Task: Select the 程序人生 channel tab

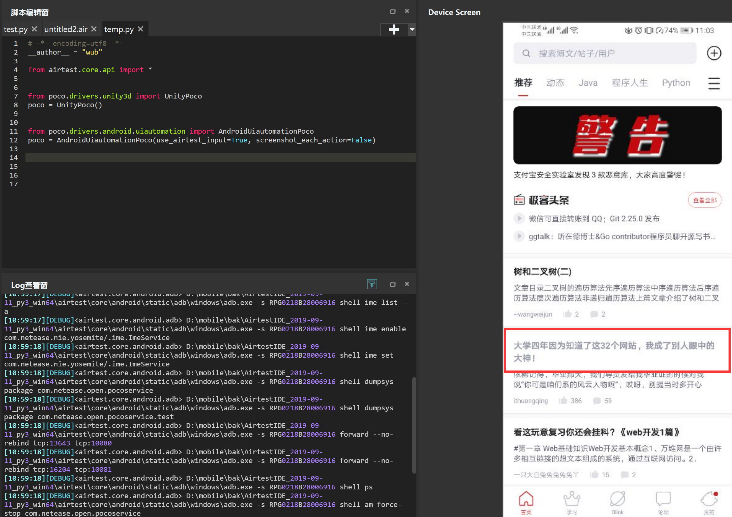Action: (x=630, y=83)
